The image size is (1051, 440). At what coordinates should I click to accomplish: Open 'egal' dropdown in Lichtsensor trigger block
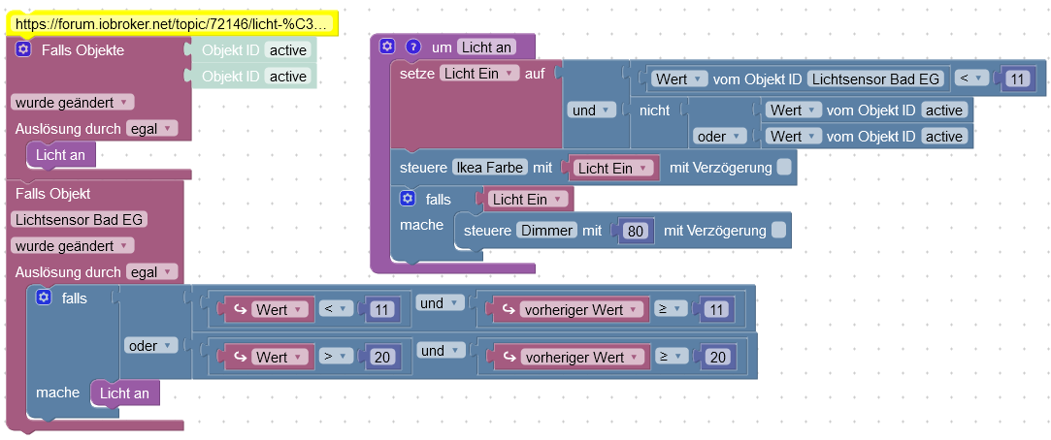coord(152,272)
